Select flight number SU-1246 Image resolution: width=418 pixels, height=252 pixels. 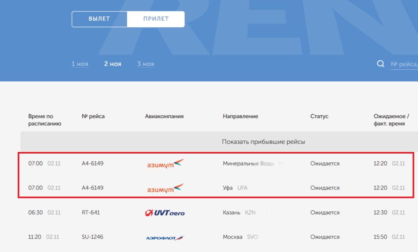click(92, 237)
